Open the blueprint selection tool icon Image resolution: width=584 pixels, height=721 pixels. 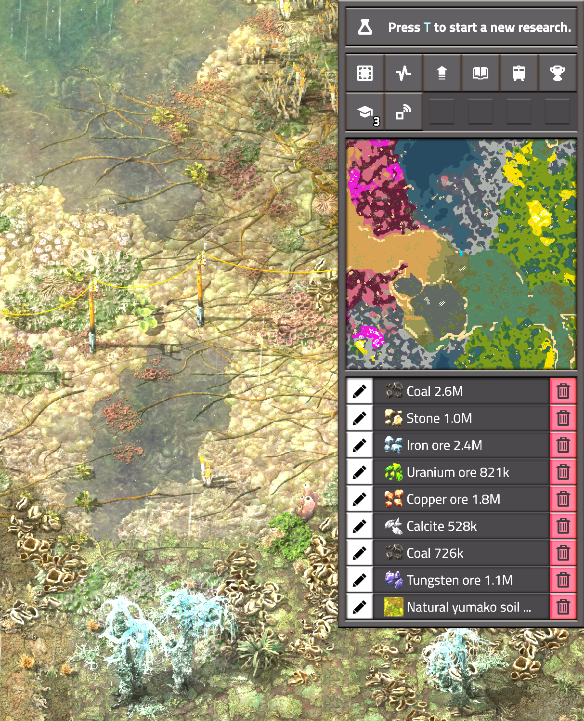point(365,73)
